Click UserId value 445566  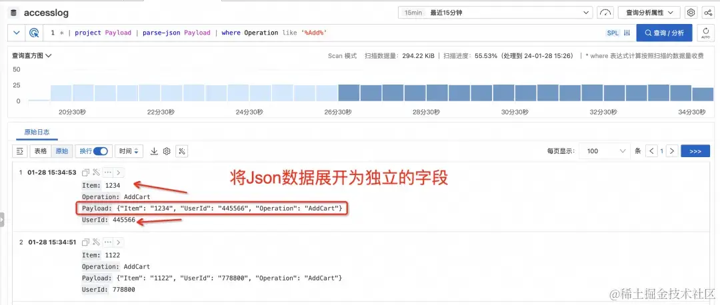[x=124, y=220]
